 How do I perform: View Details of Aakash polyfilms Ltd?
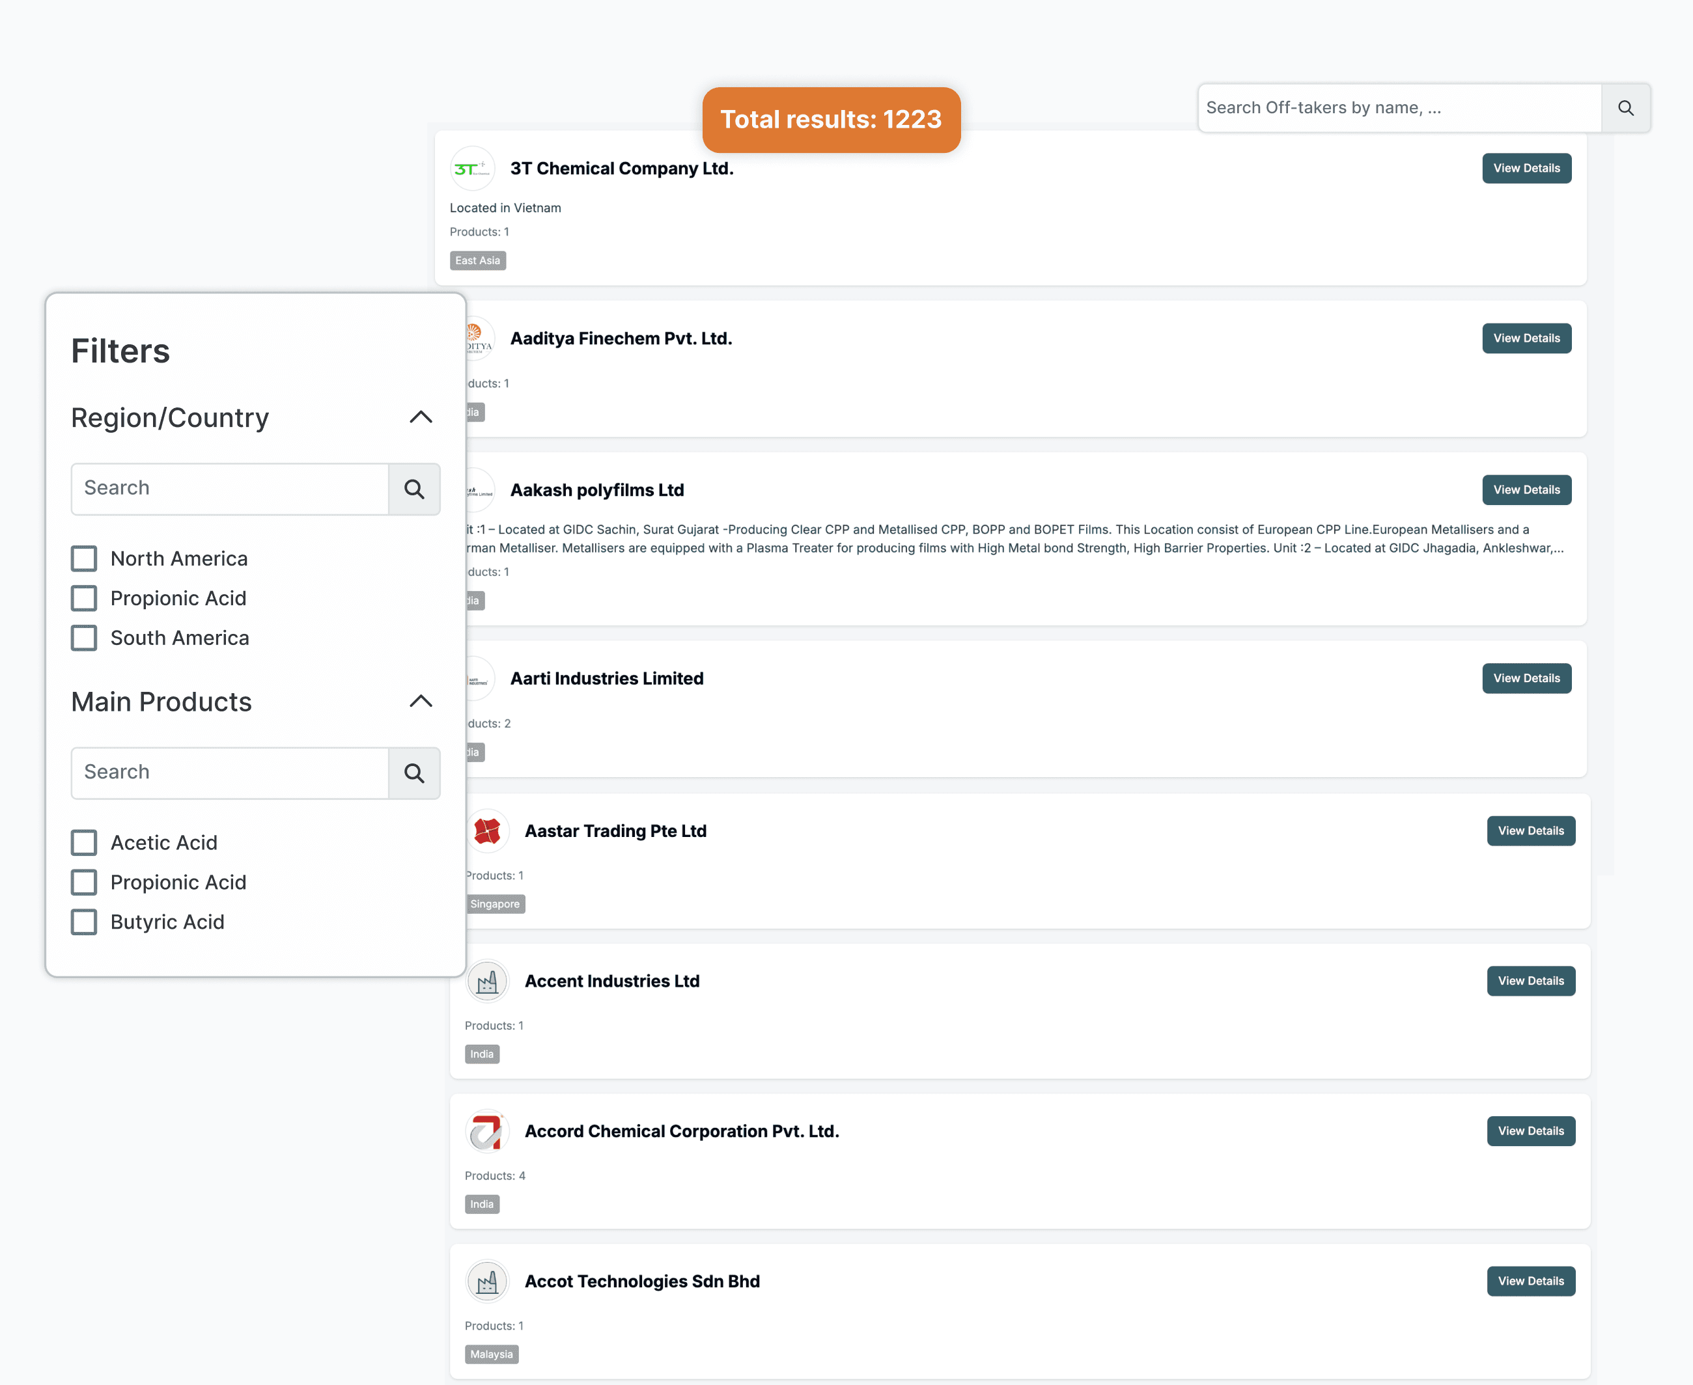pyautogui.click(x=1526, y=490)
